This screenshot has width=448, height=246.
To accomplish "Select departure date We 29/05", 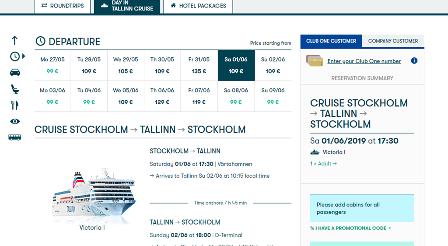I will point(126,65).
